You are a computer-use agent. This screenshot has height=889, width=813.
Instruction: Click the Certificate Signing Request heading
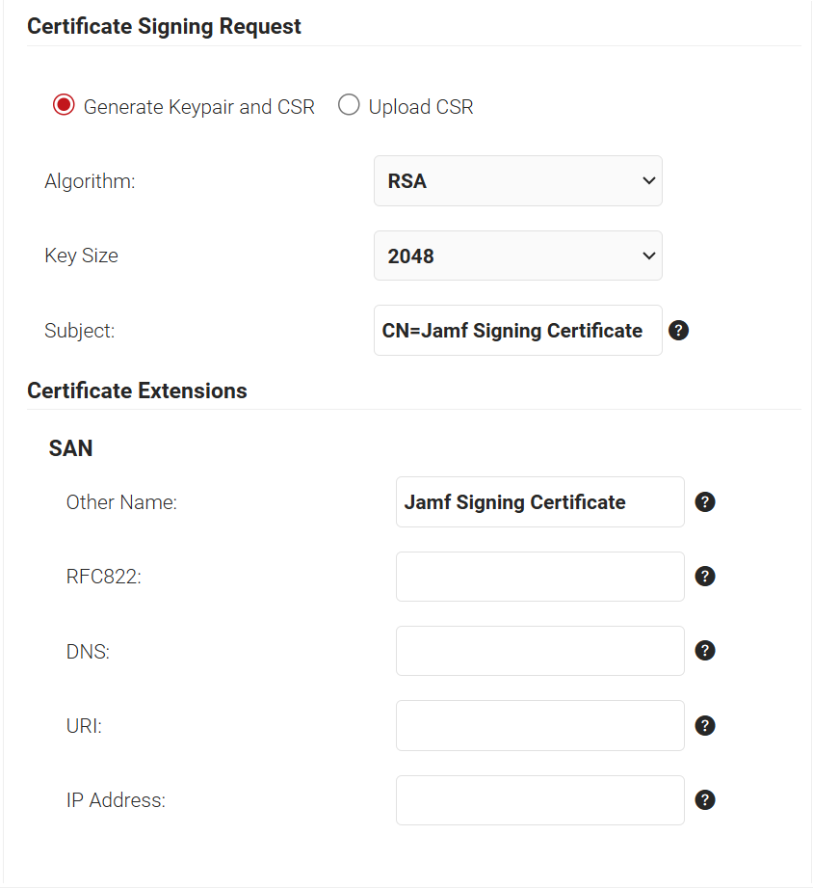164,26
